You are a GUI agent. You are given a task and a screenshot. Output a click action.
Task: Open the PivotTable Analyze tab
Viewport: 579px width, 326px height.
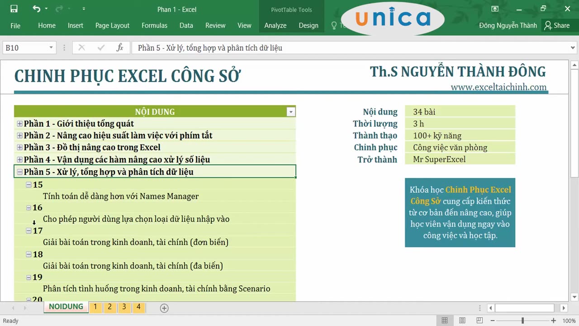pyautogui.click(x=275, y=25)
